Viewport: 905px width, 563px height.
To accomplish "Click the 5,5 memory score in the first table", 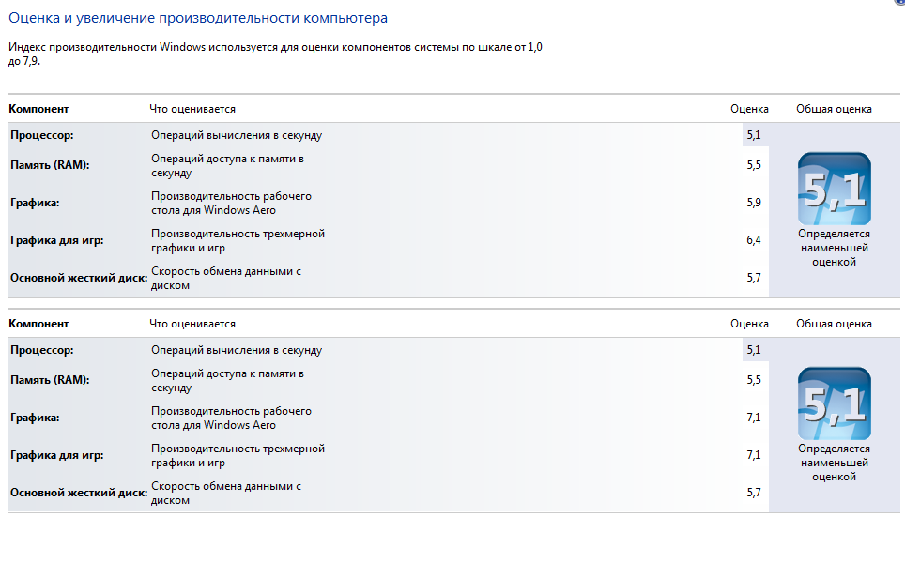I will click(x=753, y=165).
